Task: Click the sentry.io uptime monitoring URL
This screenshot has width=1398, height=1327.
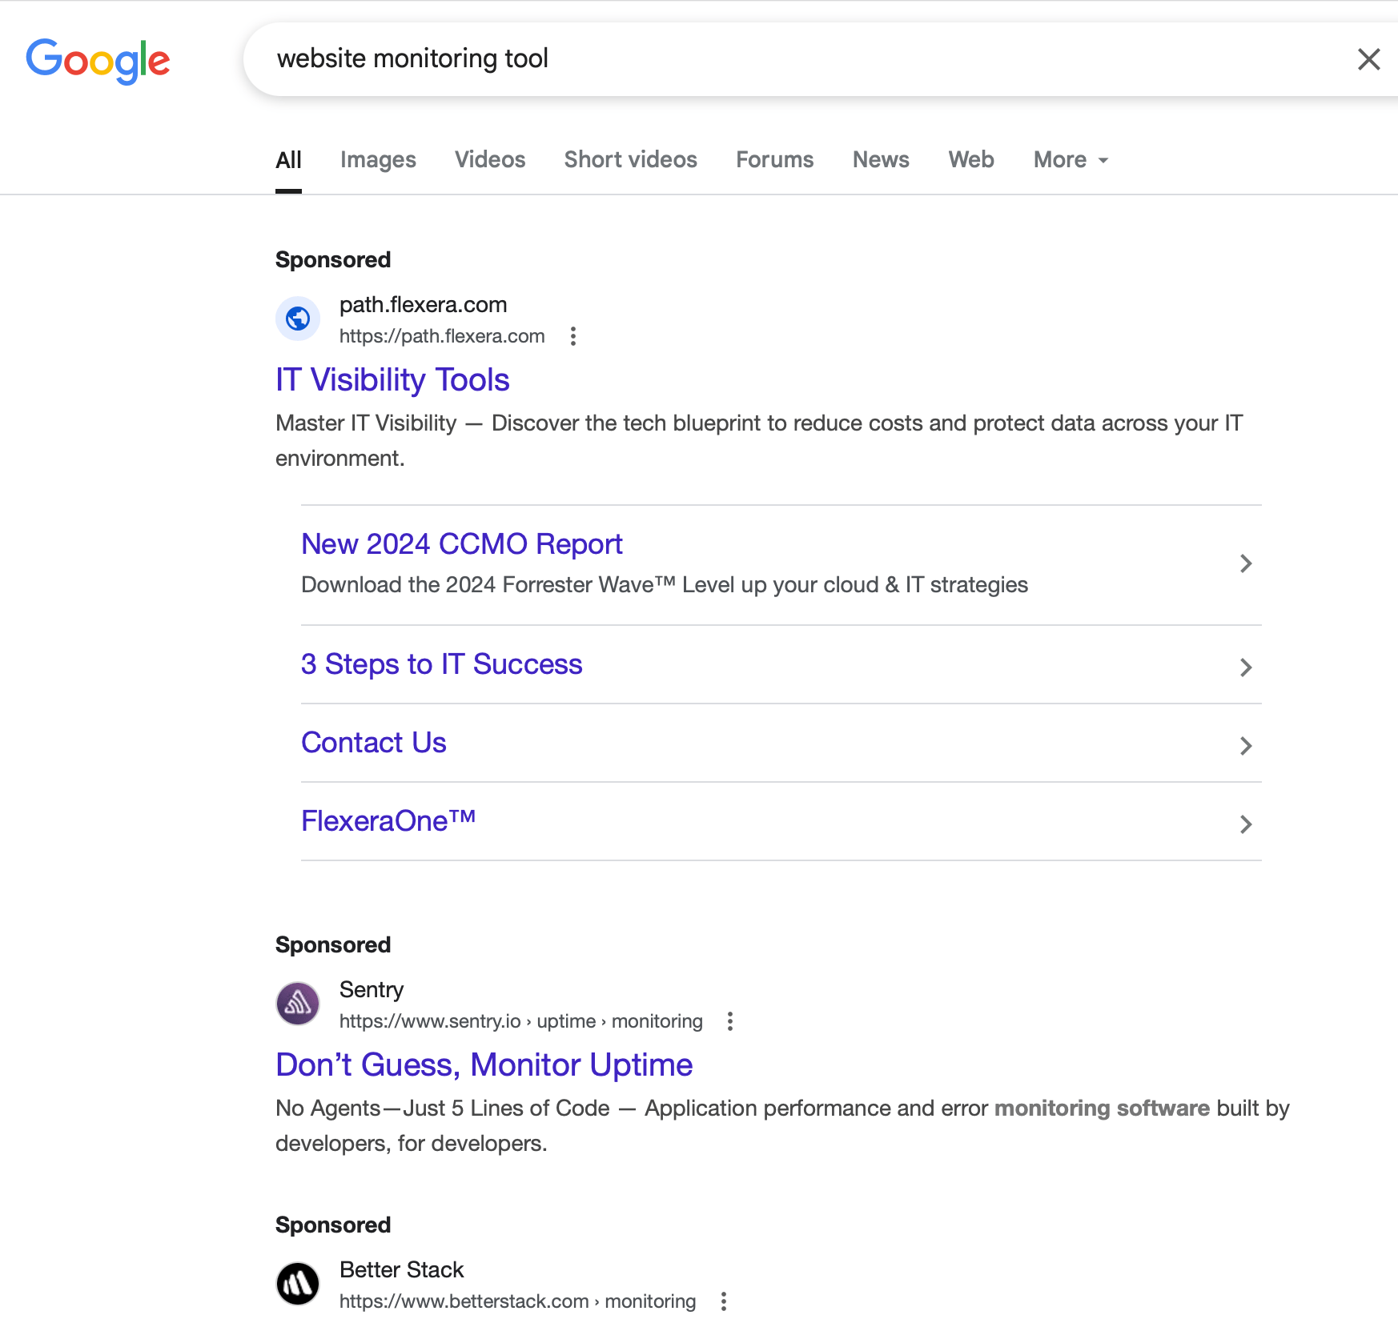Action: coord(521,1021)
